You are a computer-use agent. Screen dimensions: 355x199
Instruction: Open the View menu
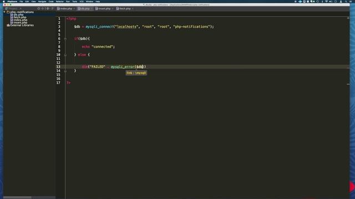33,1
